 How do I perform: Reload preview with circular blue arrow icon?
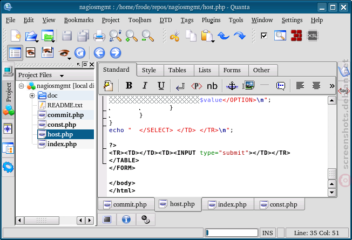[80, 53]
